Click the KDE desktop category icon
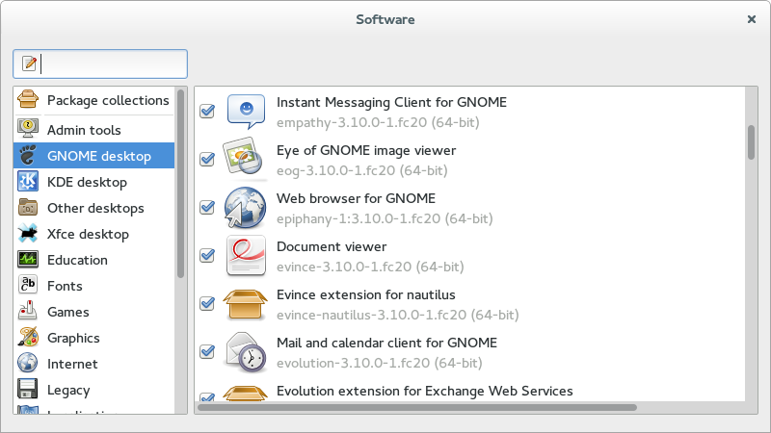 (29, 182)
